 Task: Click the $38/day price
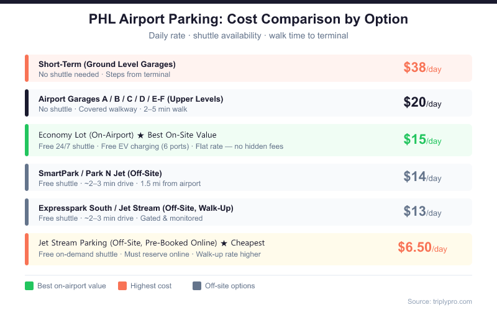pos(422,68)
